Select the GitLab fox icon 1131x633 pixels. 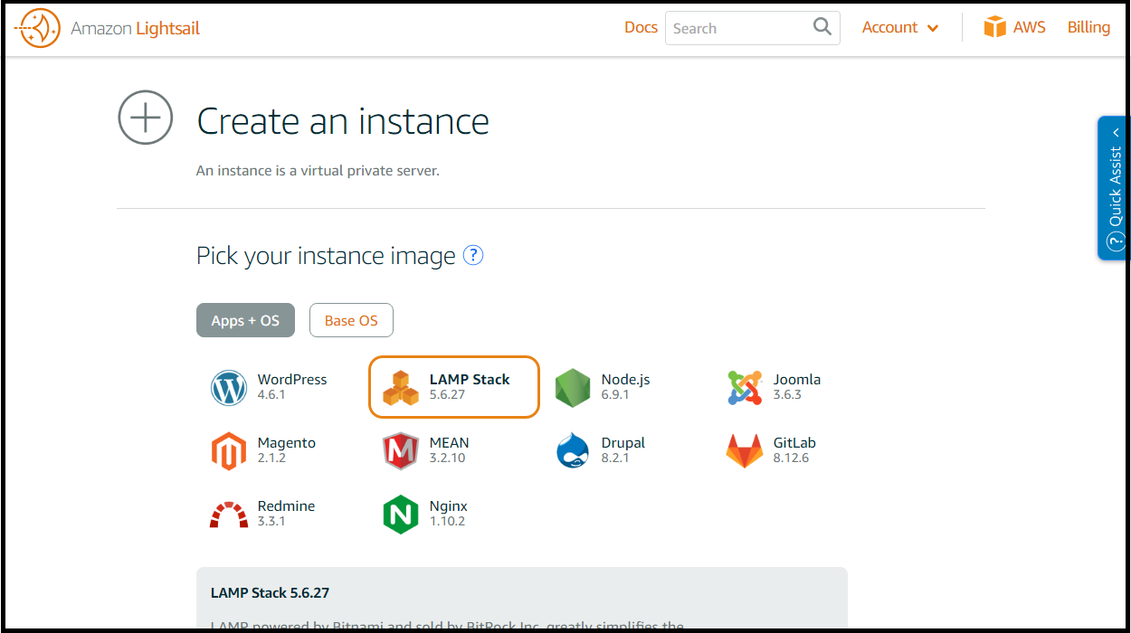click(745, 450)
